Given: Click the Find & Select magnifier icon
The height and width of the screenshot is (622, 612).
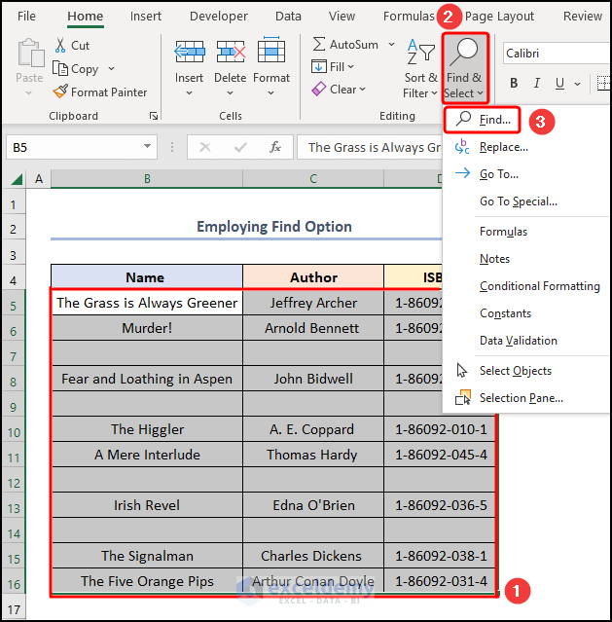Looking at the screenshot, I should click(464, 52).
